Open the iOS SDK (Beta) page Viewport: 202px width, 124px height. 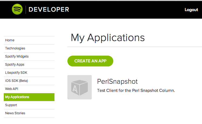pos(29,81)
